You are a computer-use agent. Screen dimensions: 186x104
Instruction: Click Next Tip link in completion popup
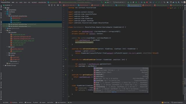[114, 92]
